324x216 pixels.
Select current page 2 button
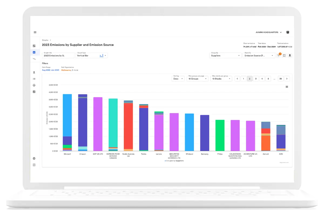250,79
